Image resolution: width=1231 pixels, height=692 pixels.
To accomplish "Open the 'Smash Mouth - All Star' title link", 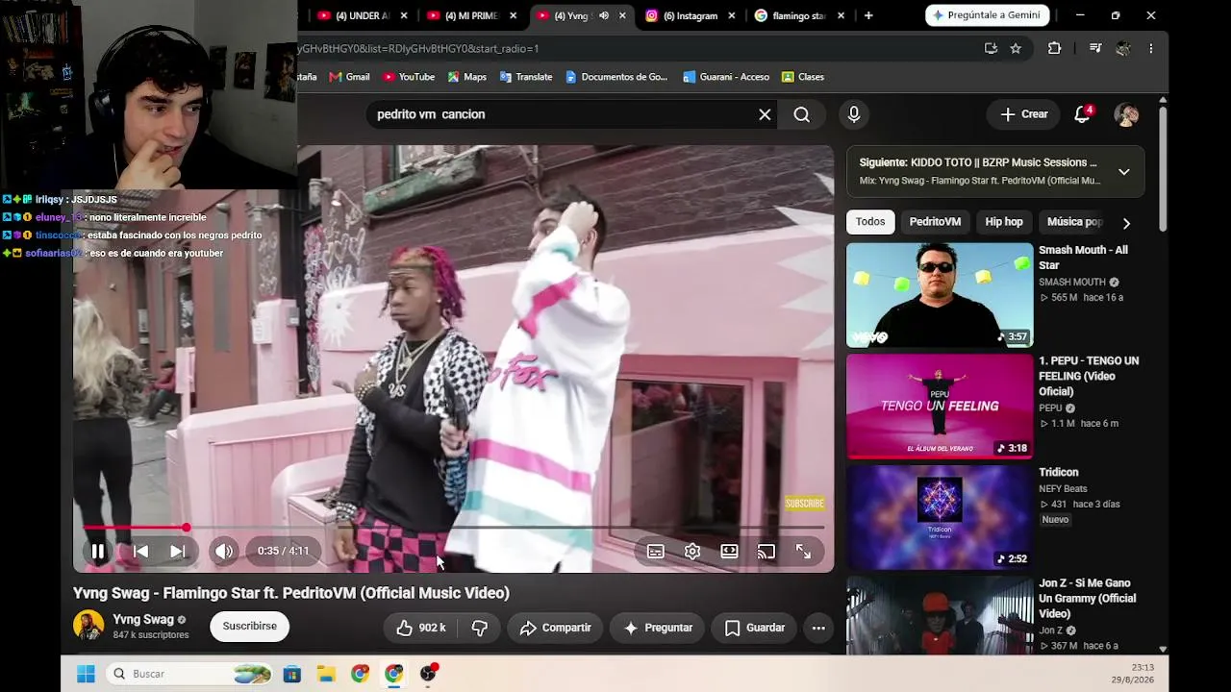I will point(1083,258).
